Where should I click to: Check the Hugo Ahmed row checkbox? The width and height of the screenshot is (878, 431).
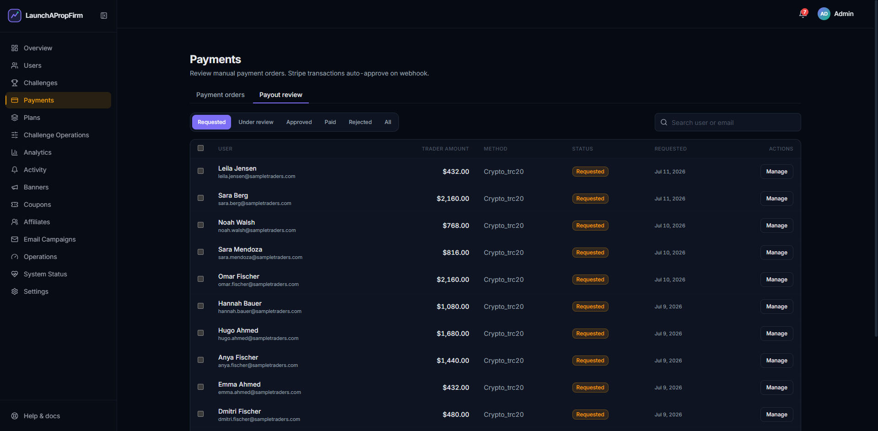[200, 333]
